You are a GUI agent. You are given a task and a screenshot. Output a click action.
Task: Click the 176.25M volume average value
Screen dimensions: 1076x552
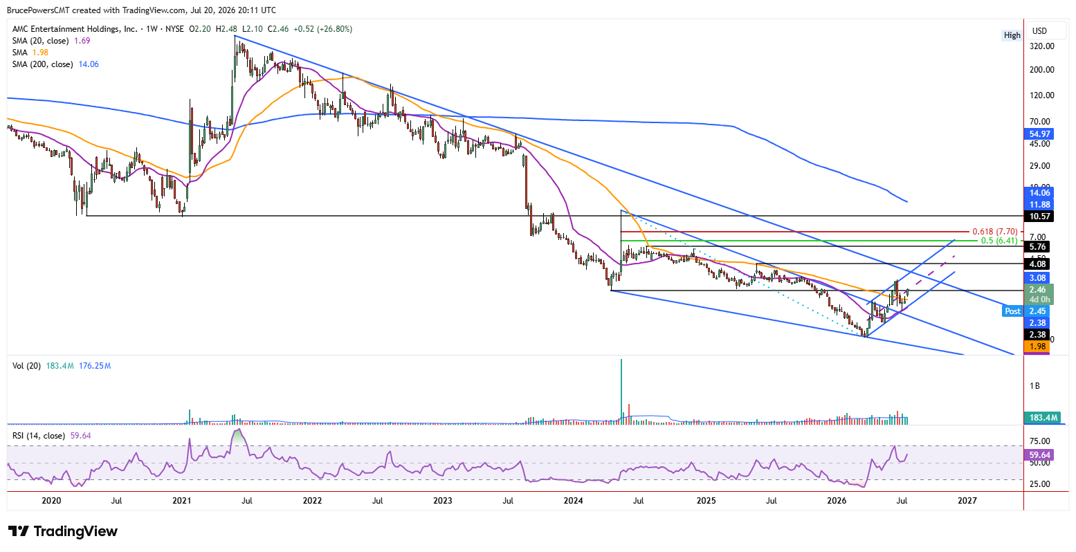(x=95, y=365)
